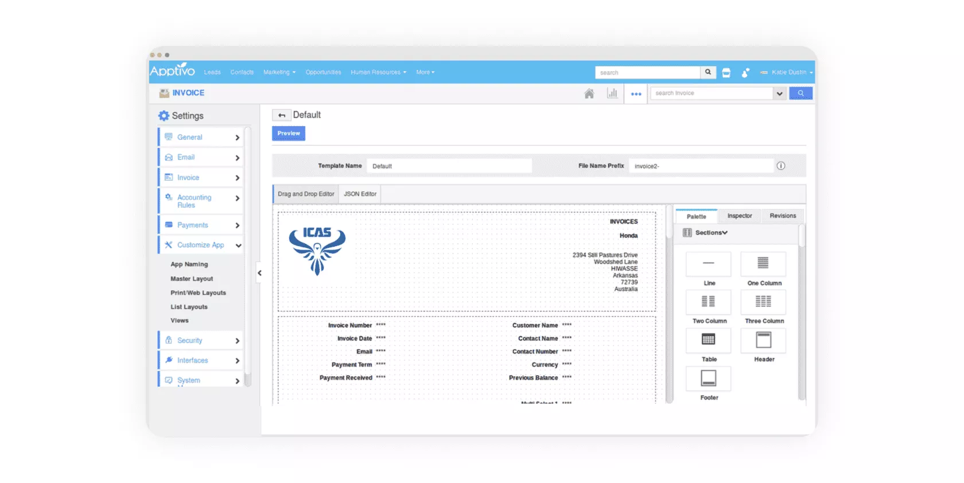Select the Header palette element

tap(763, 340)
